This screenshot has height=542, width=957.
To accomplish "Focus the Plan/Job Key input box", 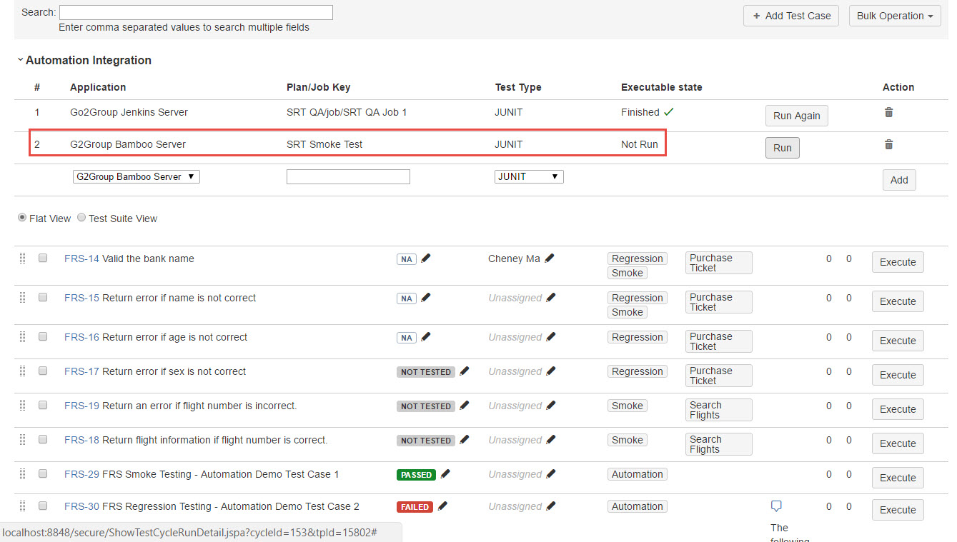I will [348, 176].
